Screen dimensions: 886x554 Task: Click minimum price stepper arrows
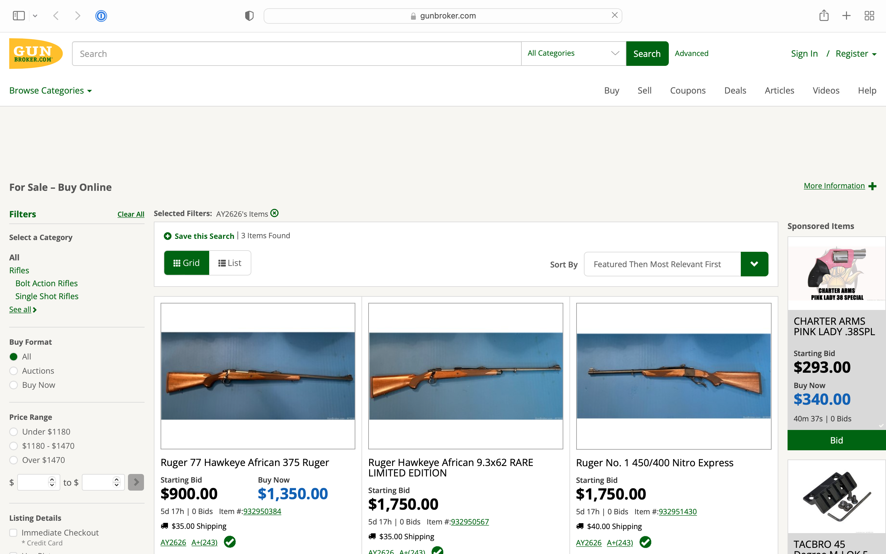tap(52, 482)
